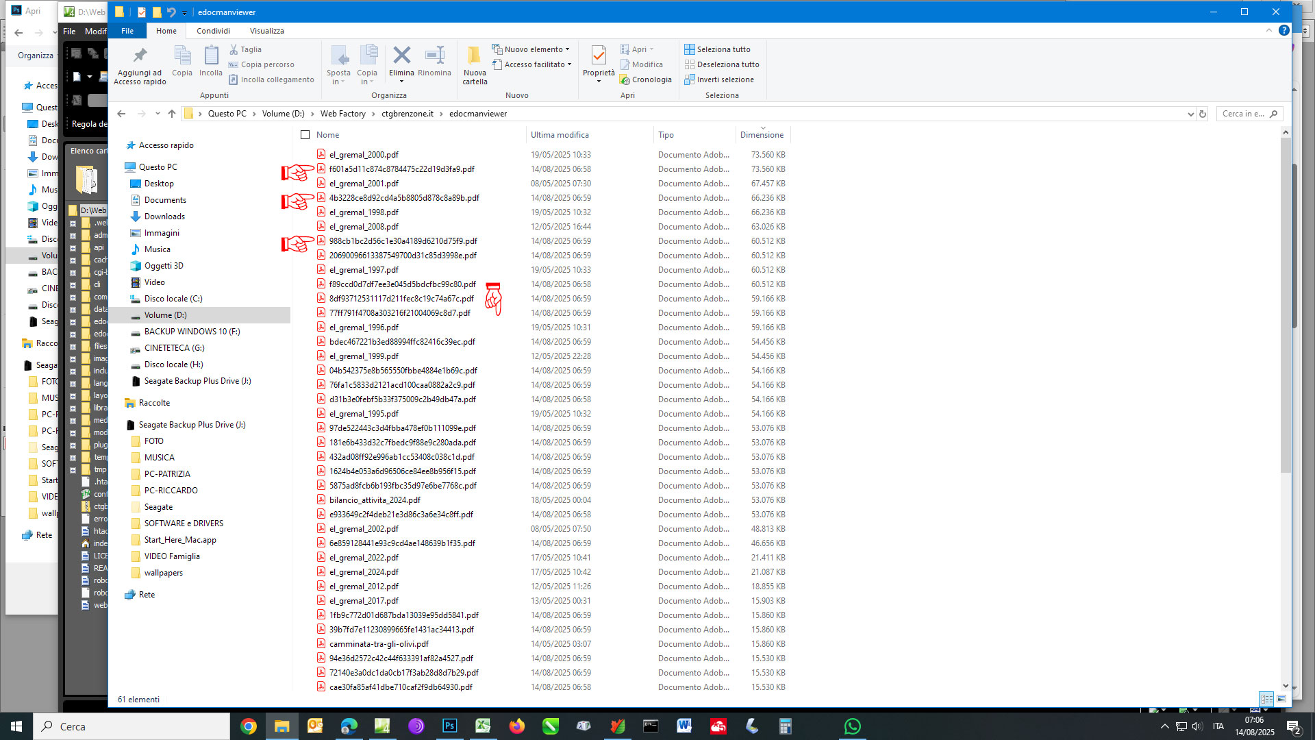Switch to the Home ribbon tab
The image size is (1315, 740).
(x=166, y=31)
